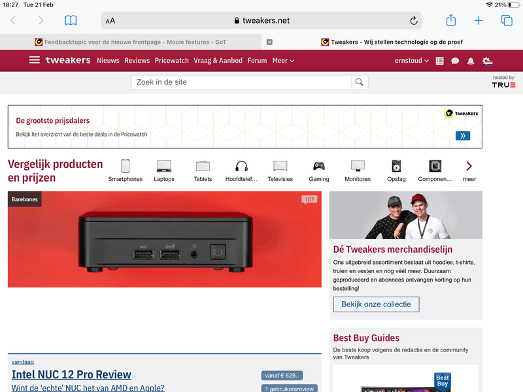This screenshot has height=392, width=523.
Task: Expand the Meer navigation dropdown
Action: point(283,61)
